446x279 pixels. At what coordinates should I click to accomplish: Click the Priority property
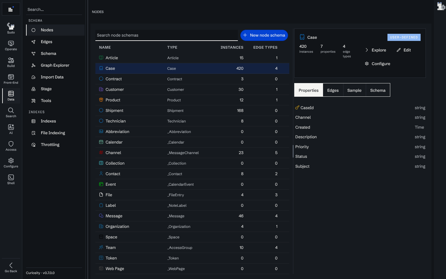[x=302, y=147]
